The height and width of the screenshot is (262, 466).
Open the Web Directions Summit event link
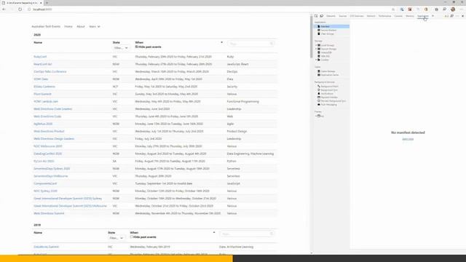coord(49,213)
